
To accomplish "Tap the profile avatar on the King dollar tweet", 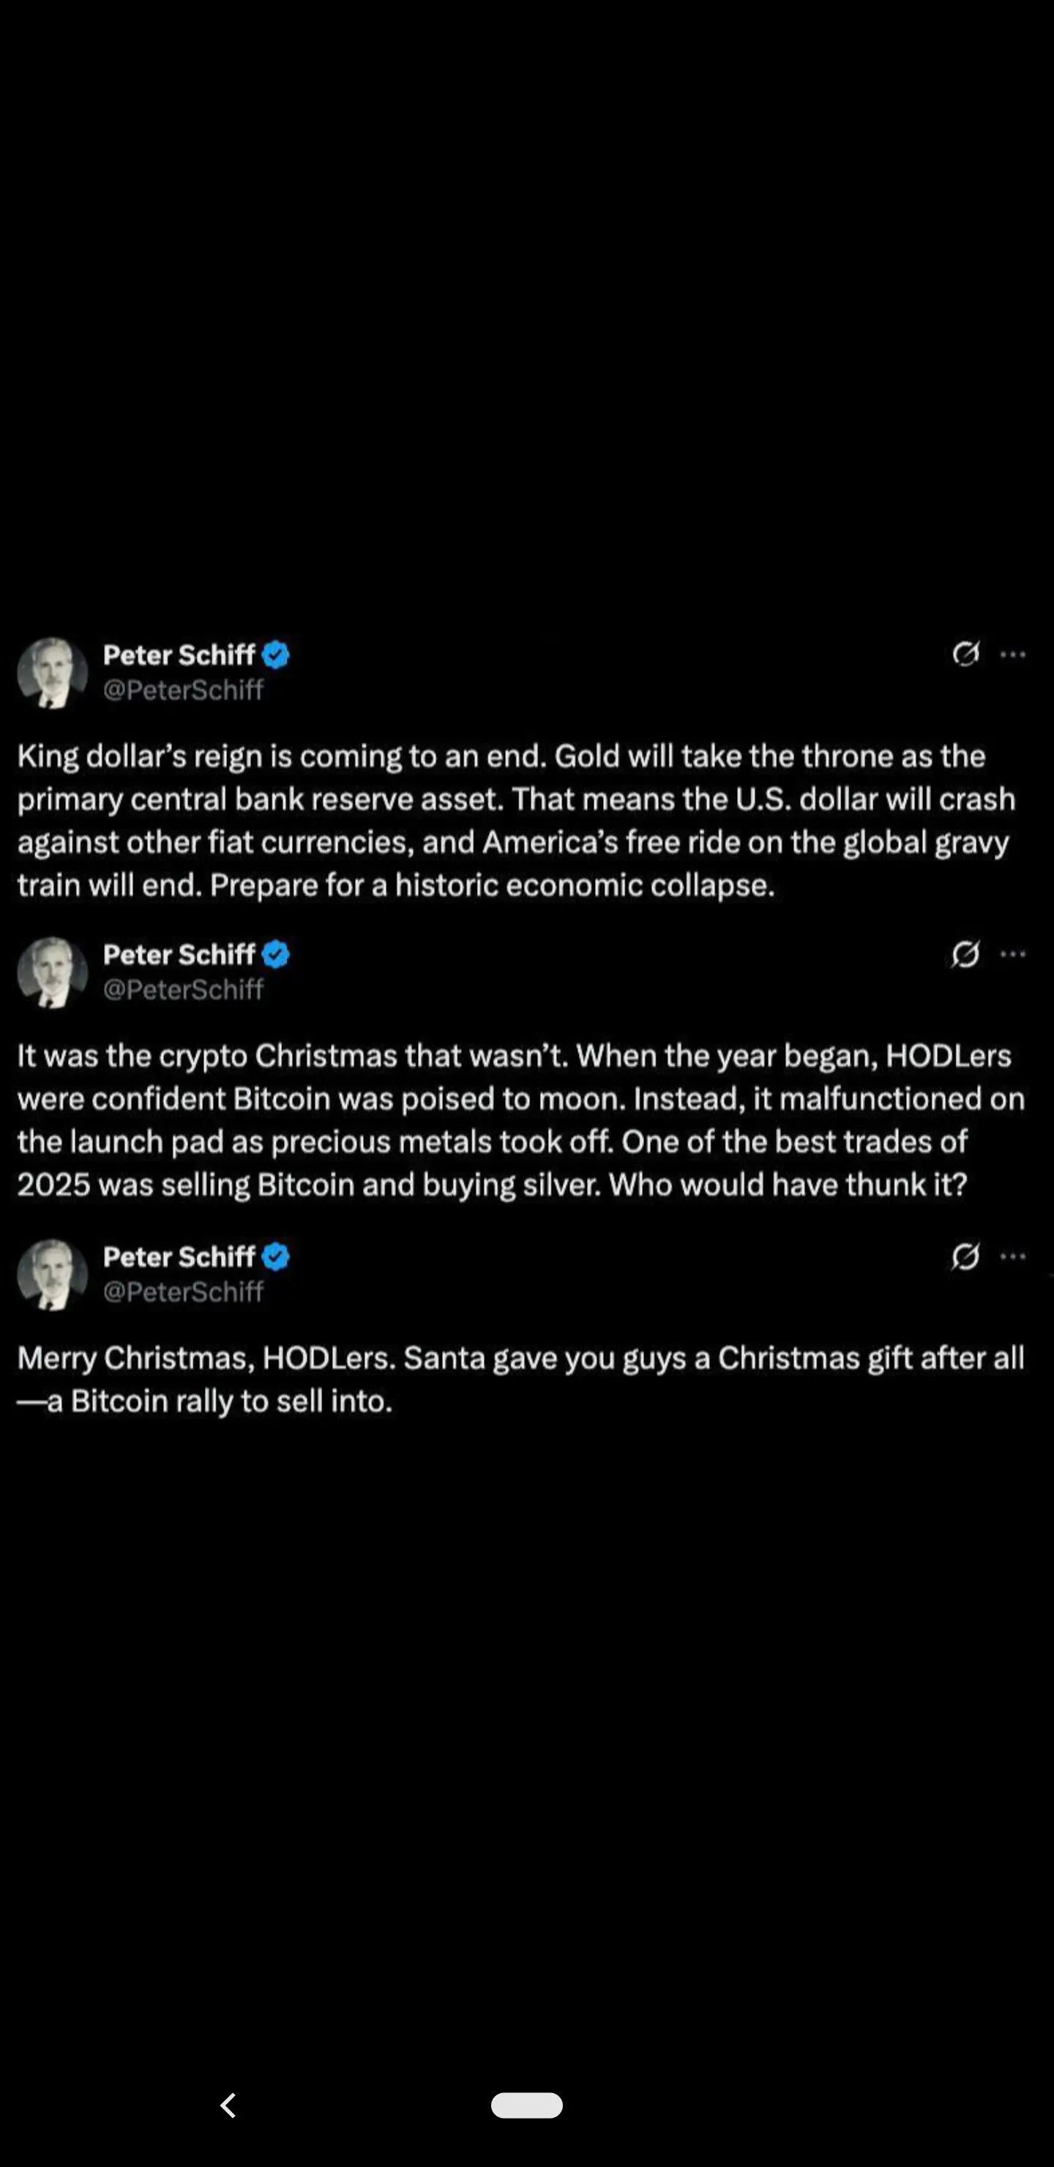I will pos(52,672).
